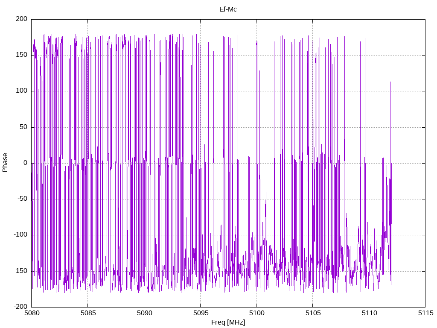Click the 'Freq [MHz]' x-axis label
This screenshot has width=437, height=328.
[x=228, y=322]
